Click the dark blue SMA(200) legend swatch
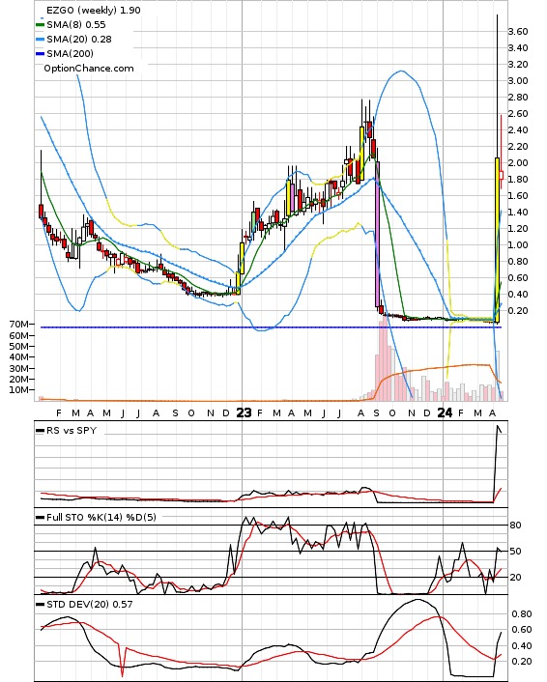Screen dimensions: 547x682 point(40,53)
